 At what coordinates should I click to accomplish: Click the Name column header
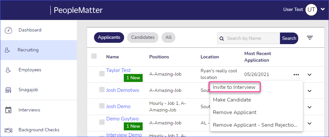[113, 57]
